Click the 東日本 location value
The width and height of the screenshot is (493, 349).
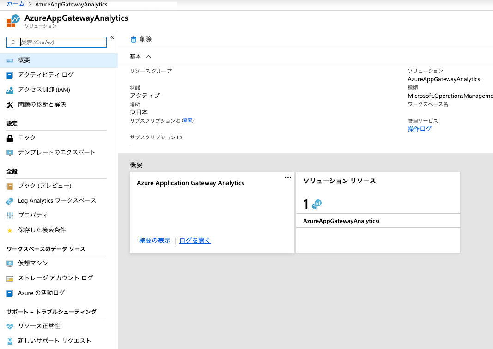tap(139, 113)
